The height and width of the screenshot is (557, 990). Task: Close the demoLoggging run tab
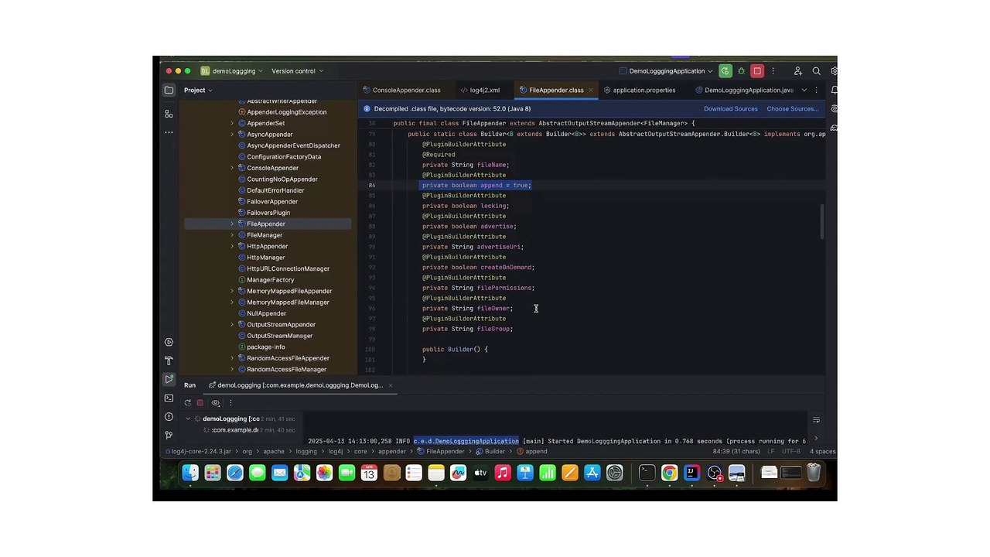(390, 385)
